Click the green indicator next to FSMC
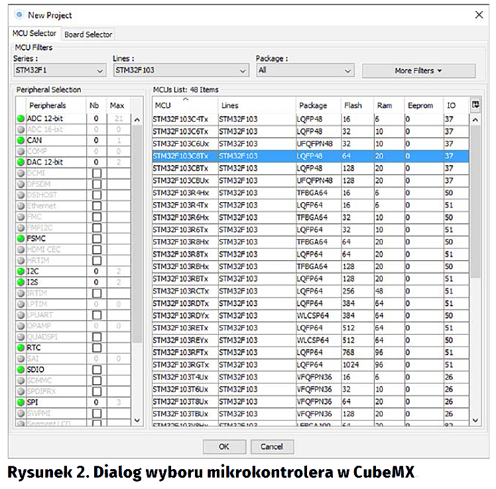The width and height of the screenshot is (496, 489). pyautogui.click(x=21, y=239)
